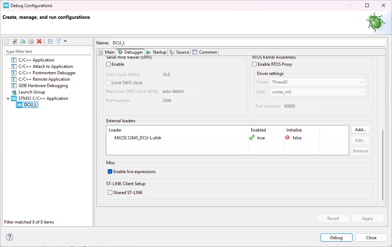Click the Enabled column header
Viewport: 392px width, 247px height.
tap(266, 130)
